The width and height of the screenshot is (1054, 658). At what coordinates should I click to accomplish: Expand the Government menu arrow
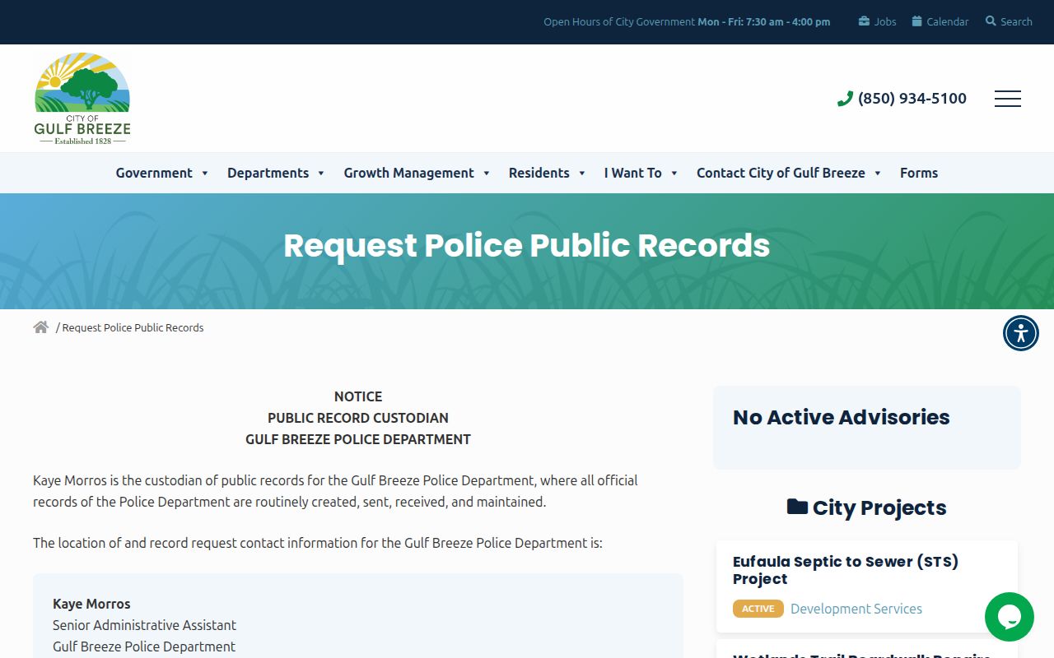[x=205, y=173]
